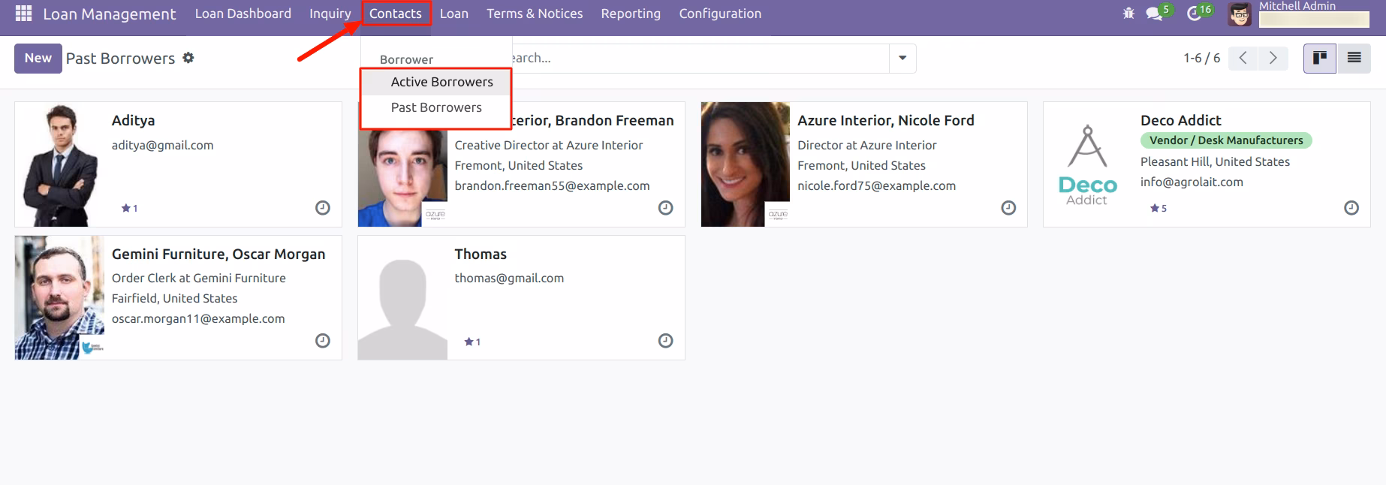Open activity clock on Oscar Morgan card
This screenshot has height=485, width=1386.
[x=323, y=341]
